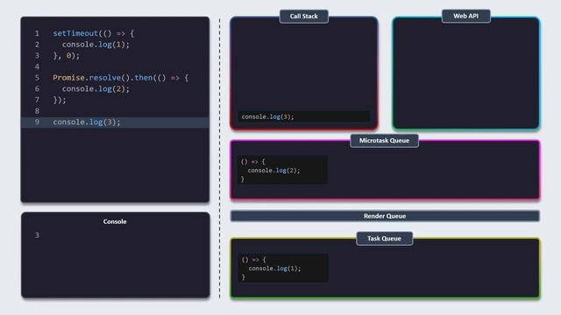Click the '});' code on line 7
Viewport: 561px width, 315px height.
(x=60, y=100)
